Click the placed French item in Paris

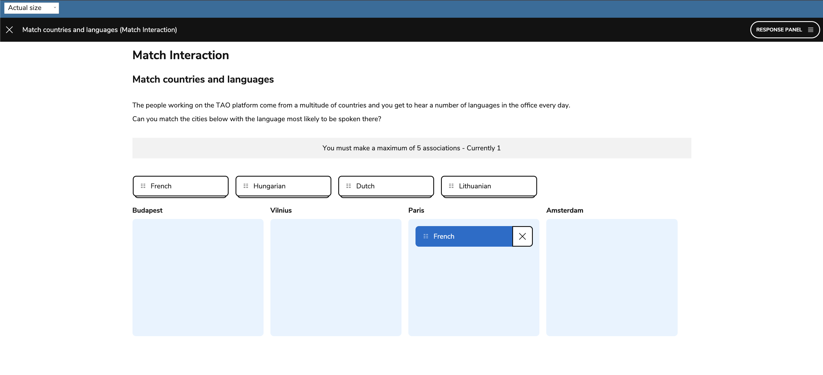(464, 236)
